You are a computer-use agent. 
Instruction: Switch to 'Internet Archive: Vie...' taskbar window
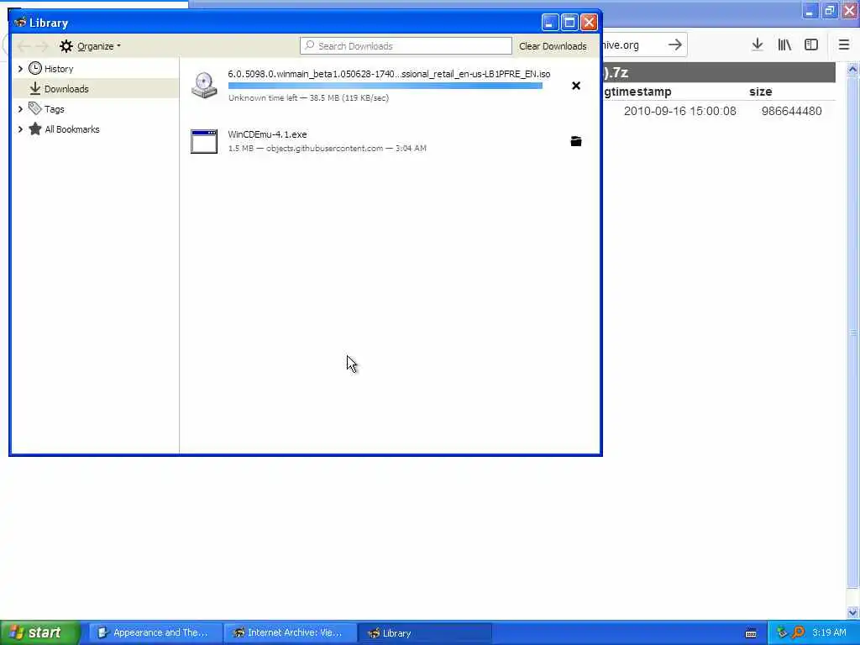click(290, 633)
